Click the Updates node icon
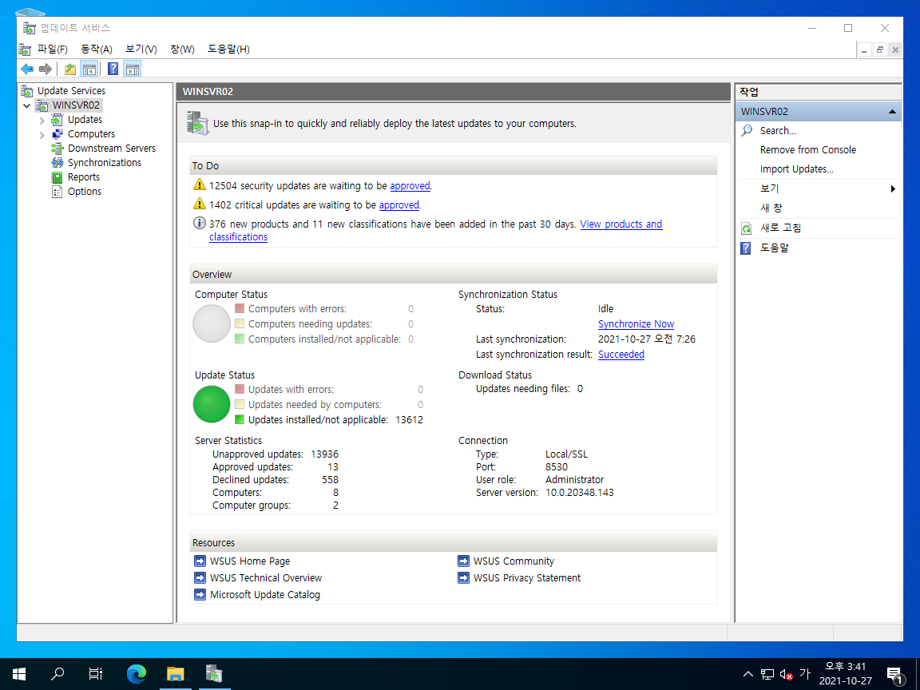This screenshot has width=920, height=690. point(57,120)
